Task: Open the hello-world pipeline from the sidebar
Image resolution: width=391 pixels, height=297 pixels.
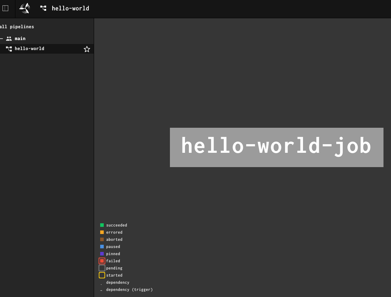Action: pyautogui.click(x=29, y=49)
